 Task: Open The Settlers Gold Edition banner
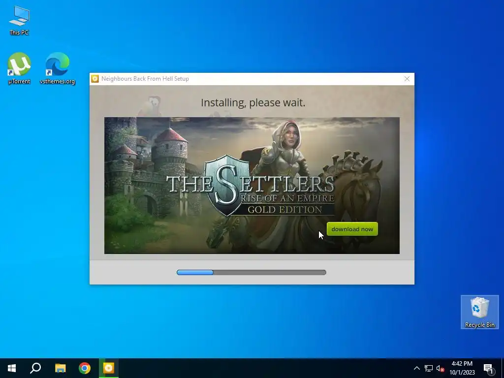tap(252, 186)
